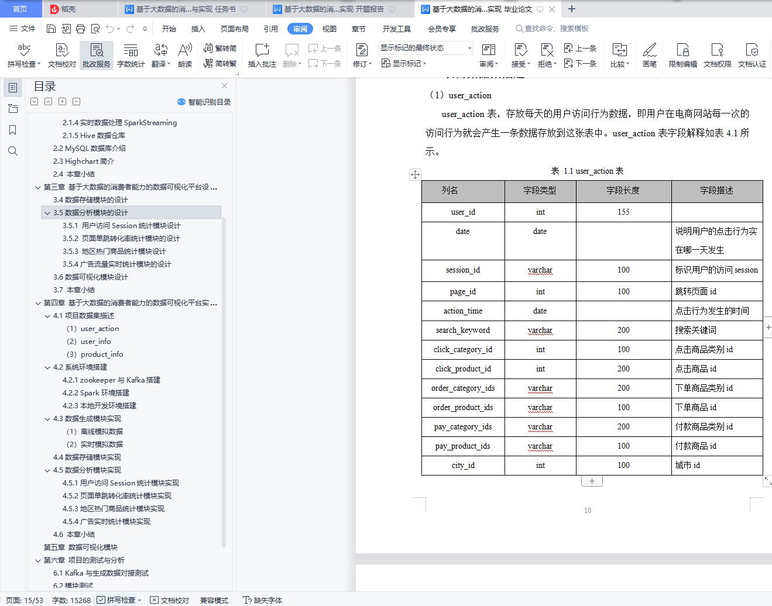
Task: Open the 会员专享 ribbon tab
Action: (442, 29)
